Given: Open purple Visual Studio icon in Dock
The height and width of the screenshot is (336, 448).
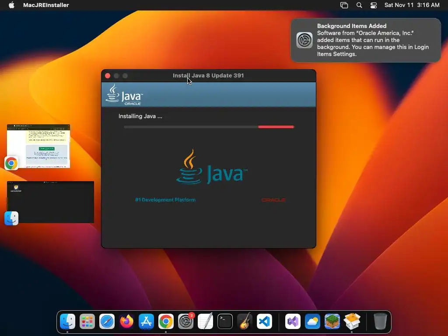Looking at the screenshot, I should tap(293, 322).
